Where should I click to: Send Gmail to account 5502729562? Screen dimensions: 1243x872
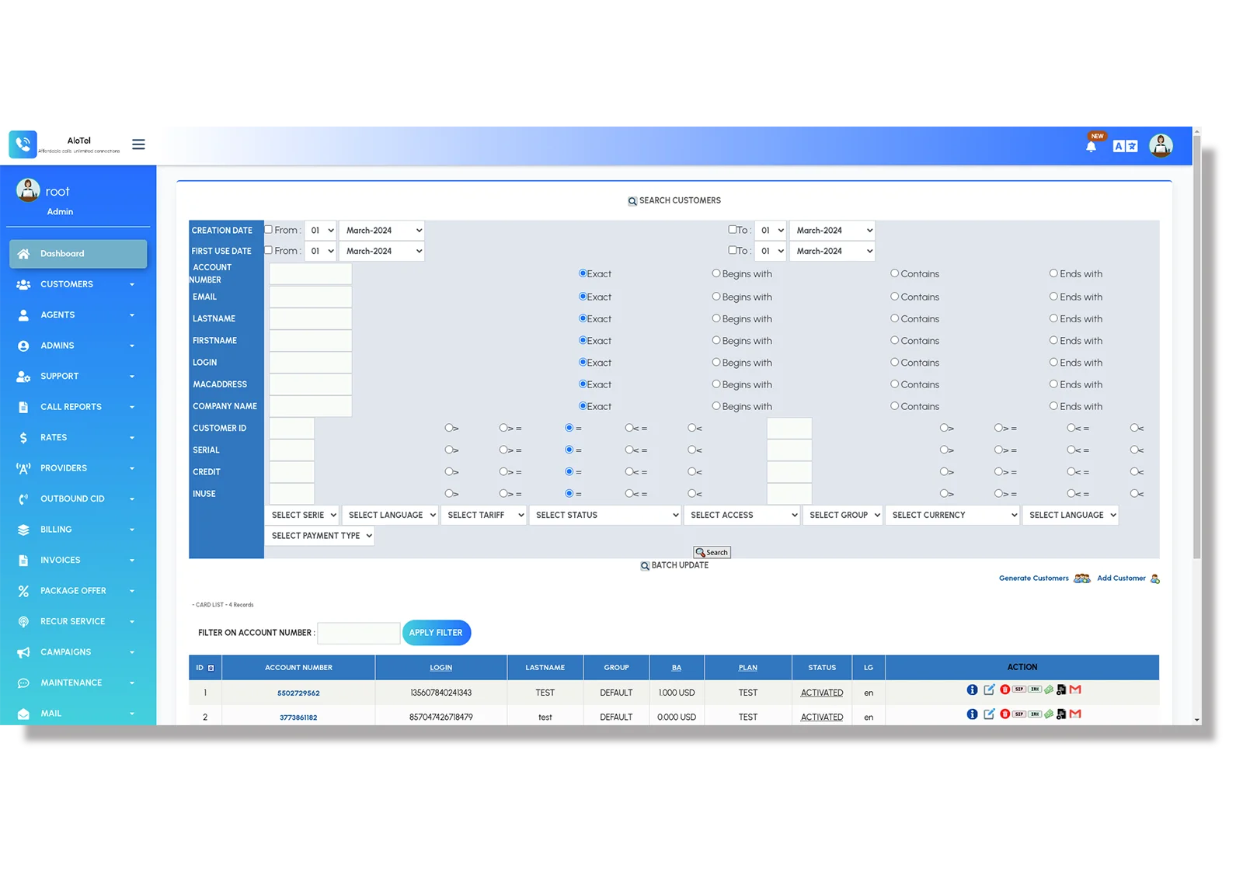[1075, 690]
